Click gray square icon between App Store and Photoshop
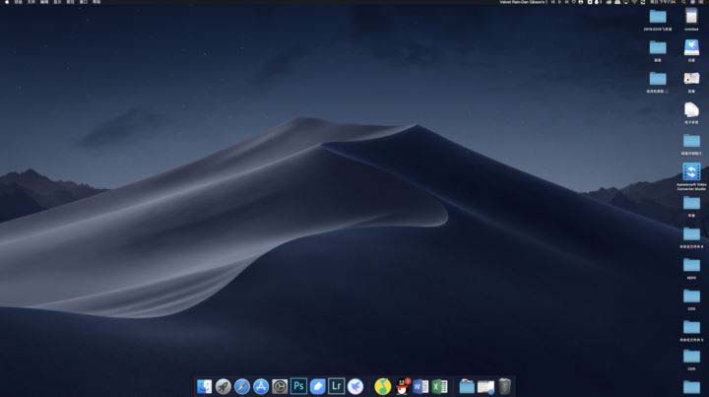The width and height of the screenshot is (709, 397). coord(280,386)
